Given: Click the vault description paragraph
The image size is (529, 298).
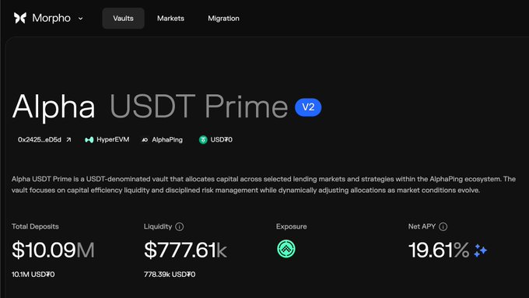Looking at the screenshot, I should click(x=264, y=184).
